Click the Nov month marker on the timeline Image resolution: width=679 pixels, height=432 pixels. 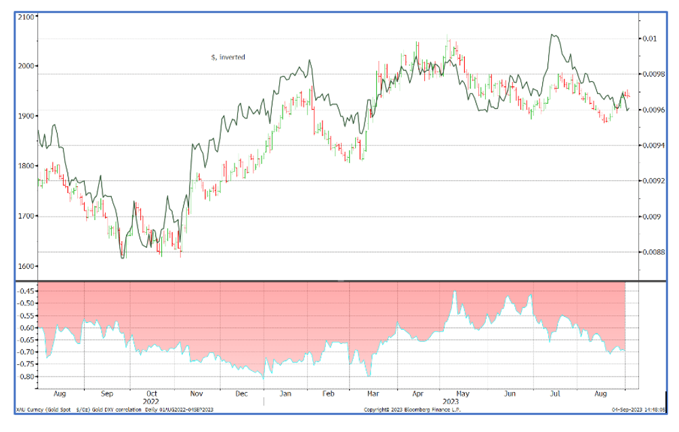(196, 393)
